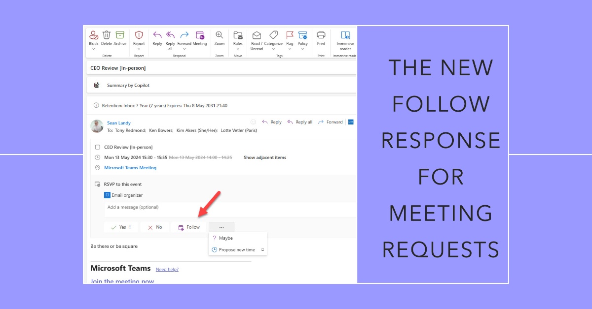Open Zoom magnifier in the ribbon
This screenshot has width=592, height=309.
point(220,35)
